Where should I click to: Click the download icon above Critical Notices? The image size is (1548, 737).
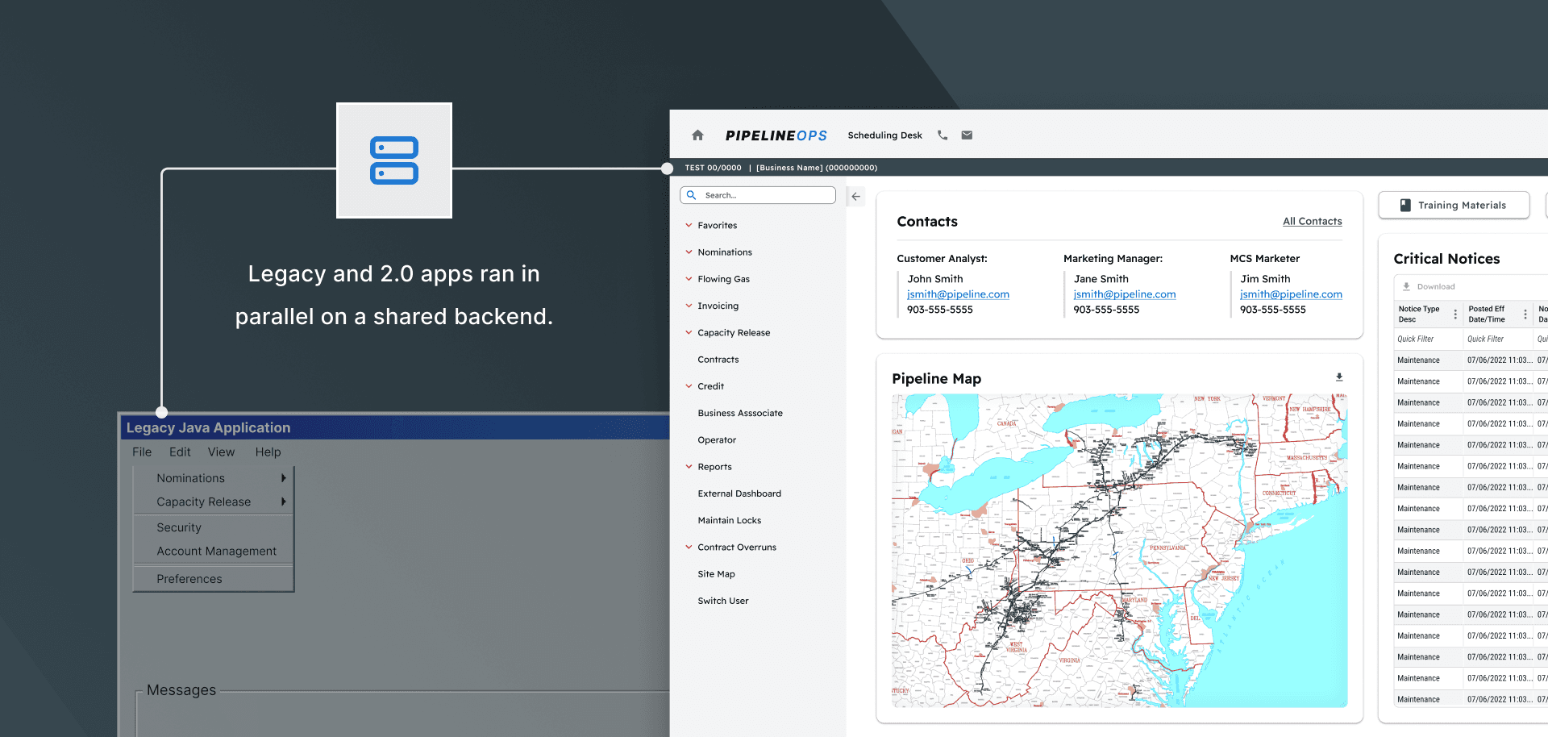1406,286
